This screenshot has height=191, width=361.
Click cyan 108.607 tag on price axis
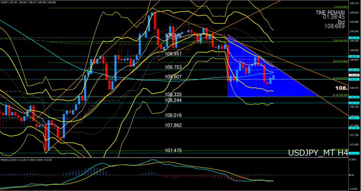pyautogui.click(x=355, y=79)
